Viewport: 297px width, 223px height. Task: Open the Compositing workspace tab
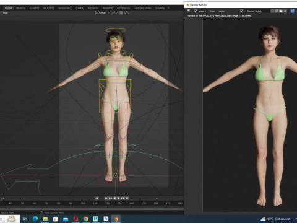coord(123,8)
